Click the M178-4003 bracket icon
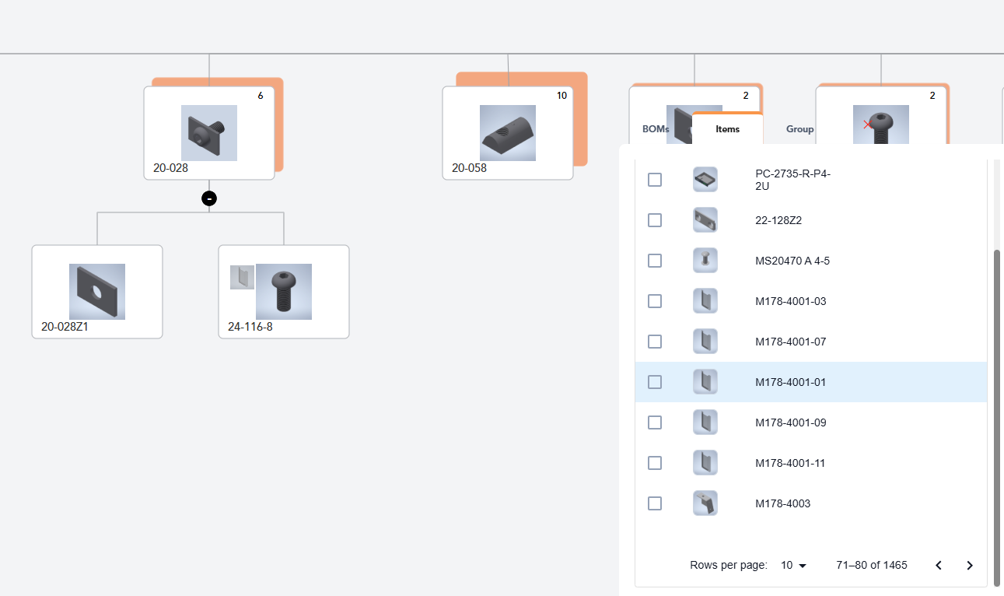Image resolution: width=1004 pixels, height=596 pixels. tap(705, 503)
